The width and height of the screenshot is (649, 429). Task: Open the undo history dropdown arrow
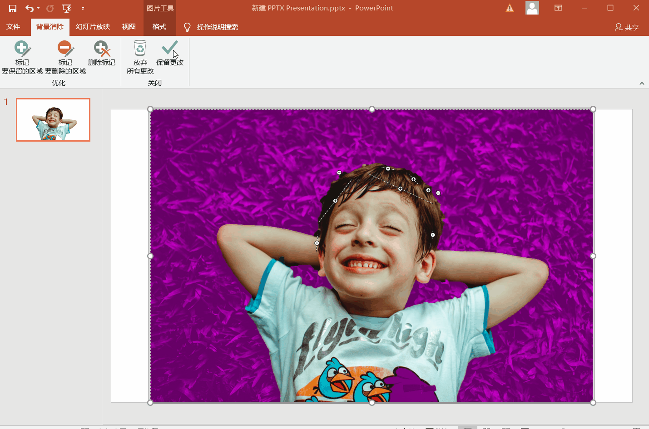point(38,8)
